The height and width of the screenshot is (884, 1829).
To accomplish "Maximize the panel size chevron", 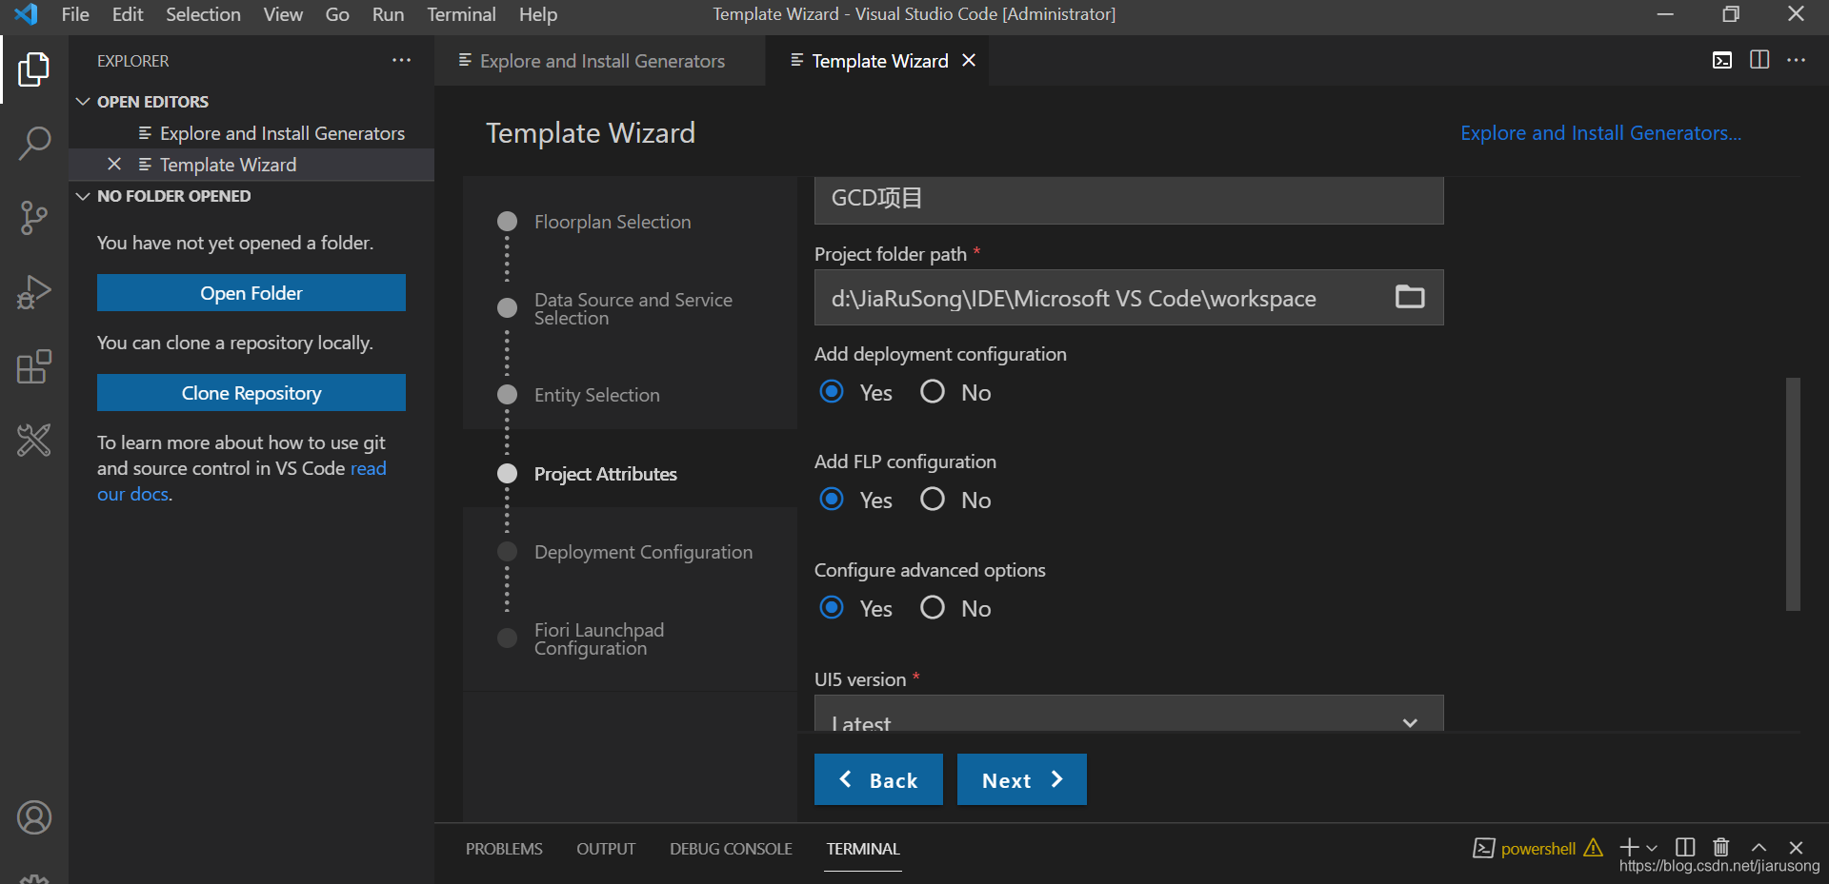I will pyautogui.click(x=1759, y=848).
